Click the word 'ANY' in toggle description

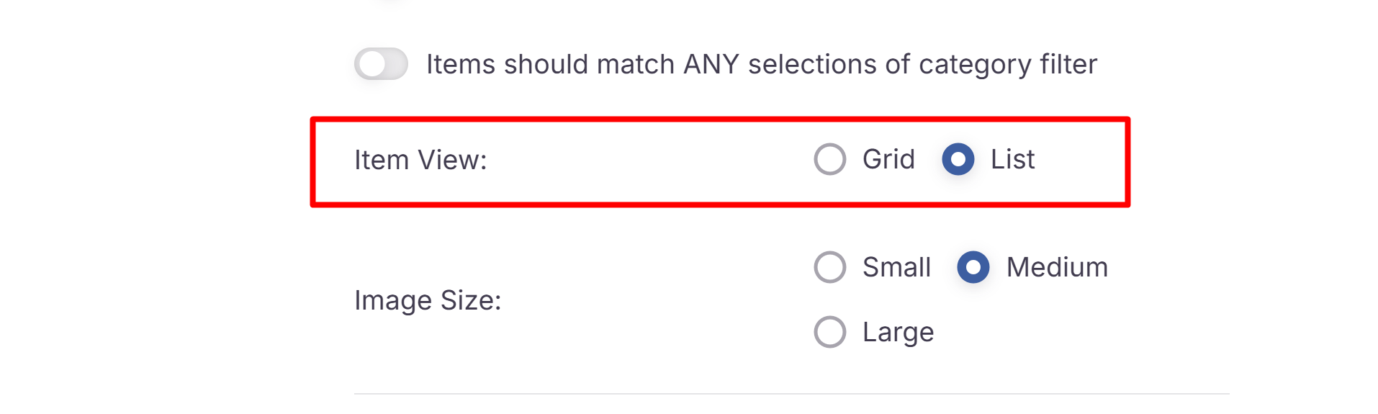pyautogui.click(x=711, y=64)
